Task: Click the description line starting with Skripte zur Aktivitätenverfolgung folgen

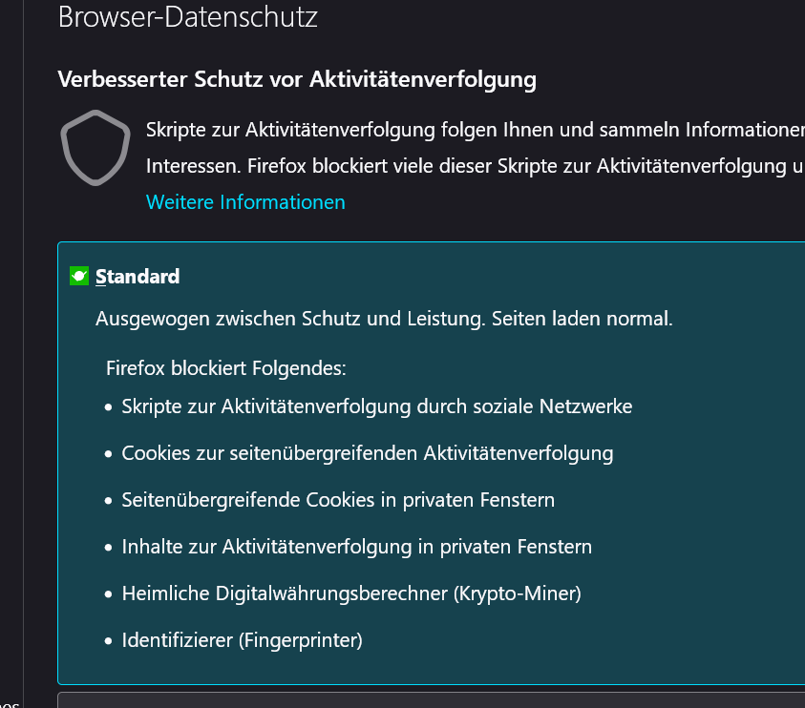Action: click(475, 130)
